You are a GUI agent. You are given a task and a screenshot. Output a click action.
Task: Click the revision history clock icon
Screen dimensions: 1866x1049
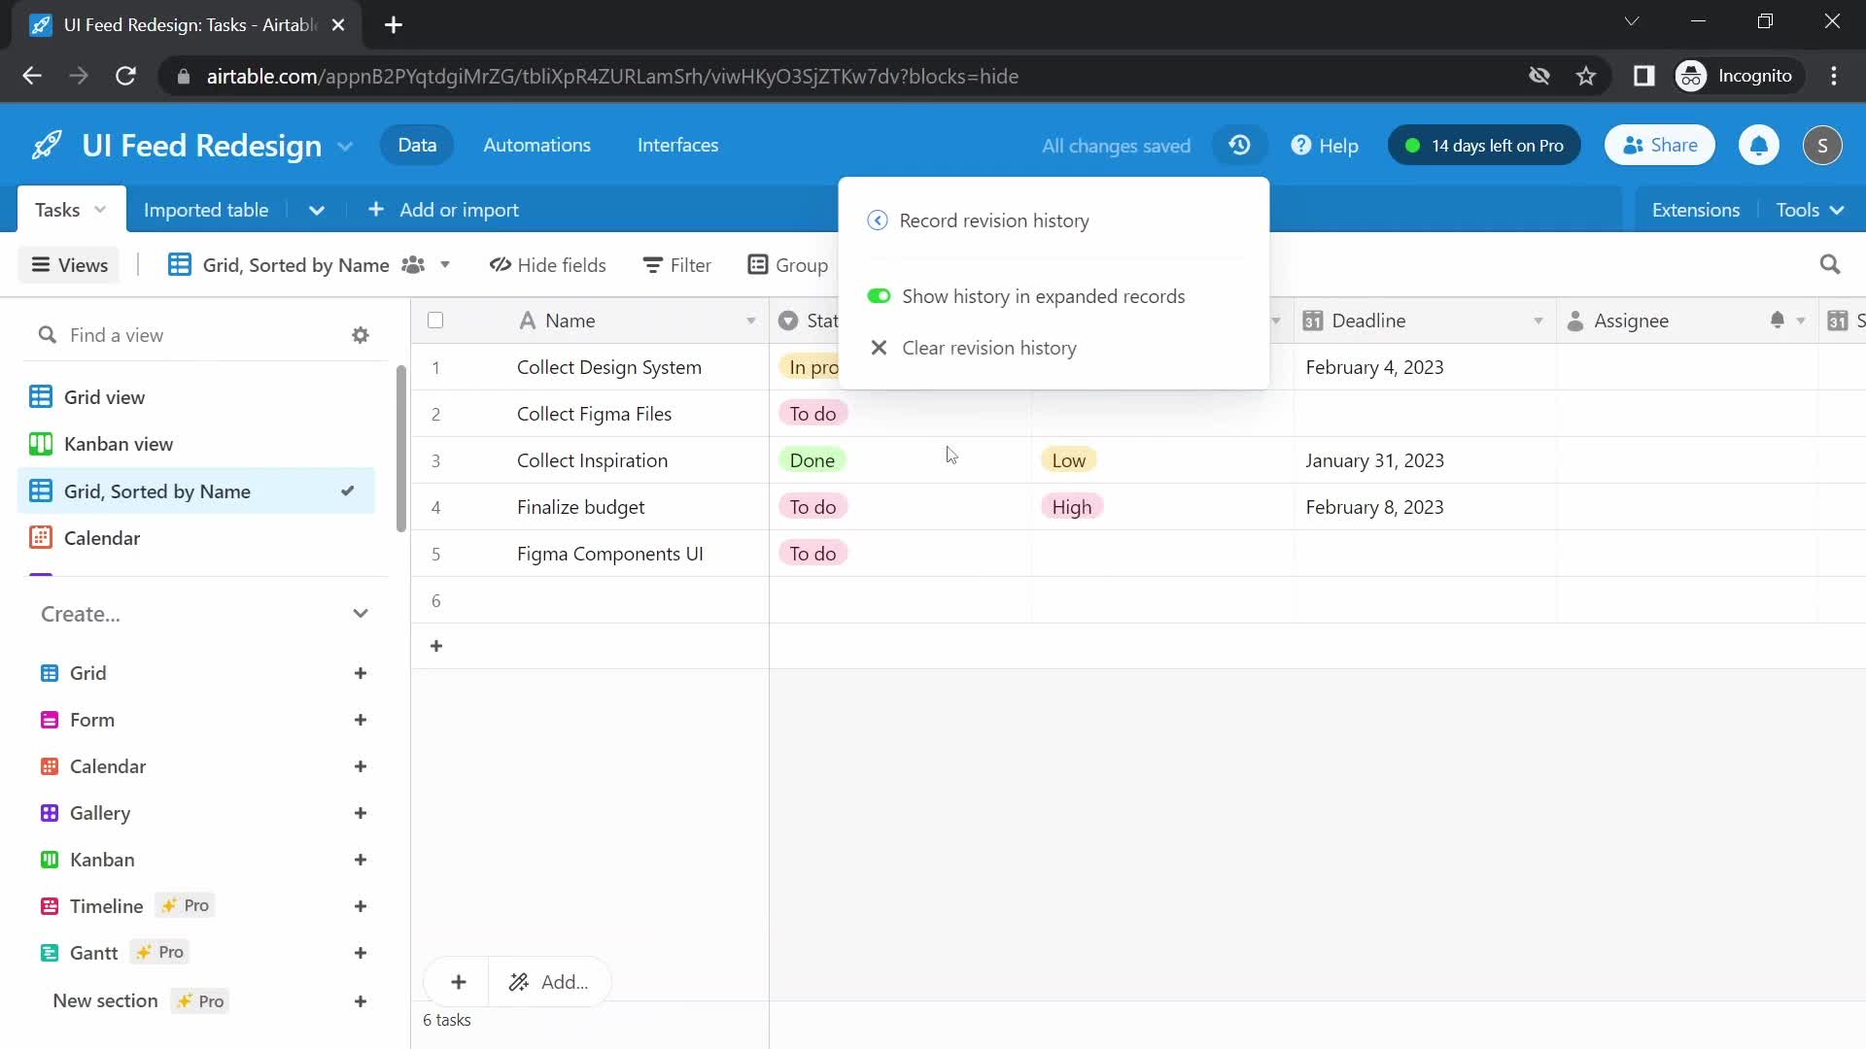tap(1242, 145)
